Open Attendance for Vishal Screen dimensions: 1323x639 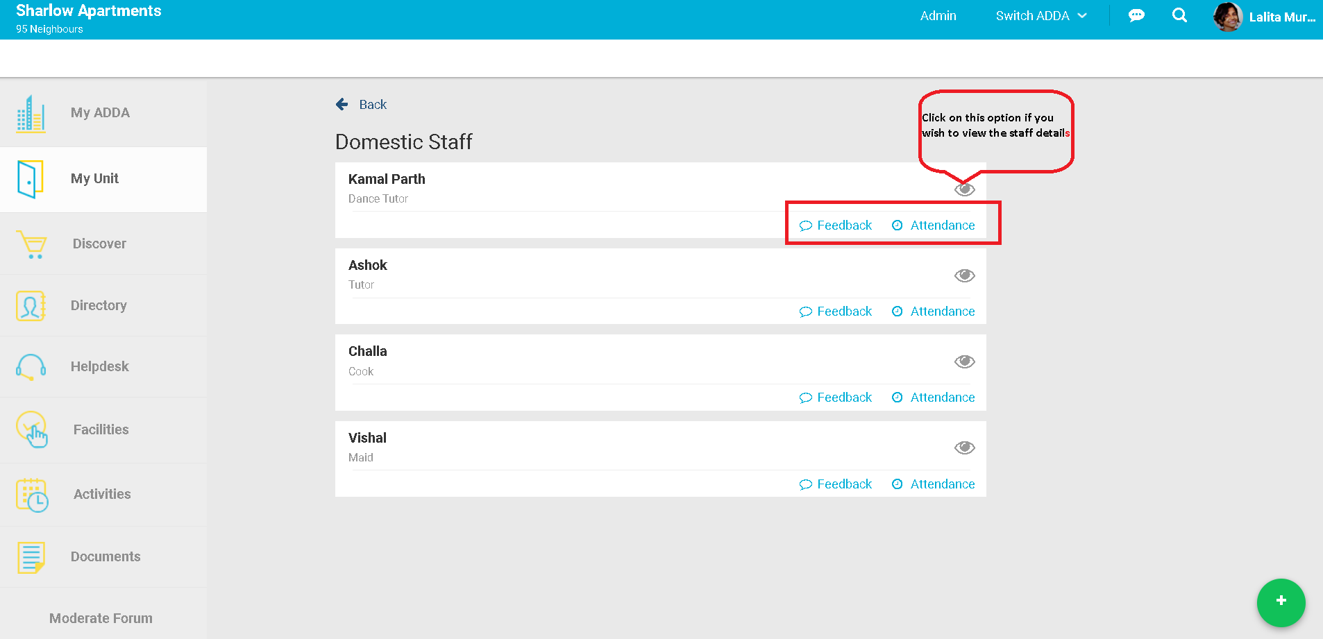click(934, 484)
